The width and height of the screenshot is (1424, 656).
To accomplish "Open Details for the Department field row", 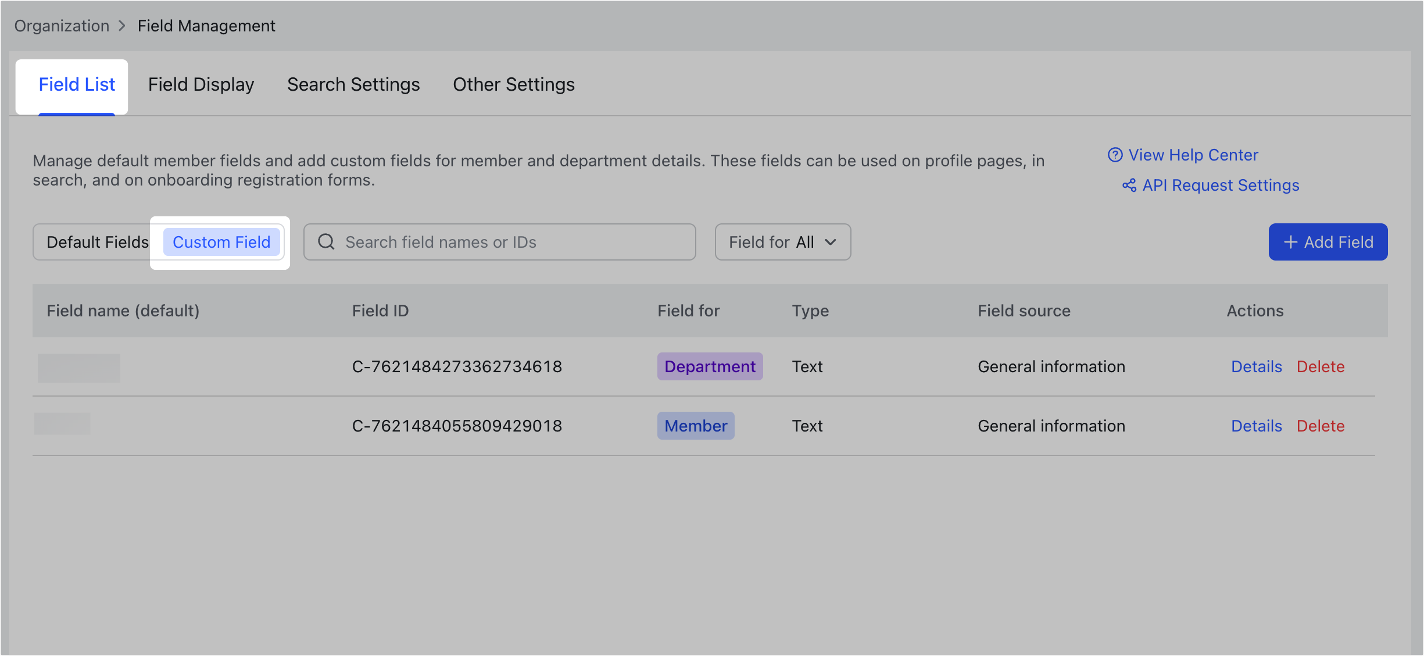I will coord(1257,366).
